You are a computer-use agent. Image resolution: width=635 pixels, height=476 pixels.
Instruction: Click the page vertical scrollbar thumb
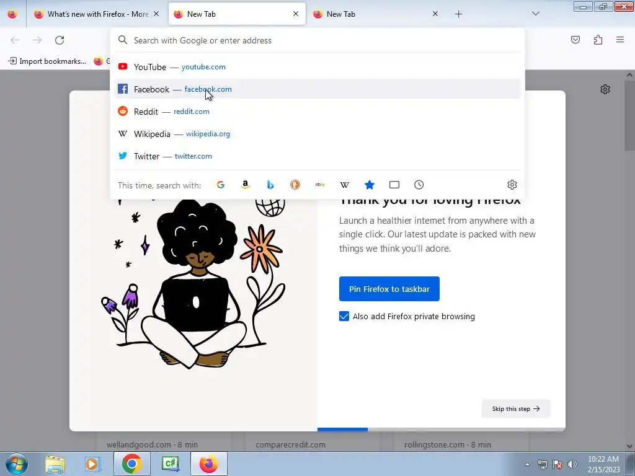tap(630, 115)
